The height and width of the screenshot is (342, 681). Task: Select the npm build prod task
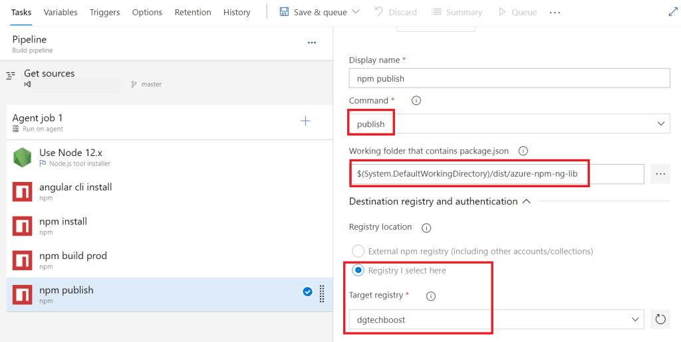coord(73,260)
